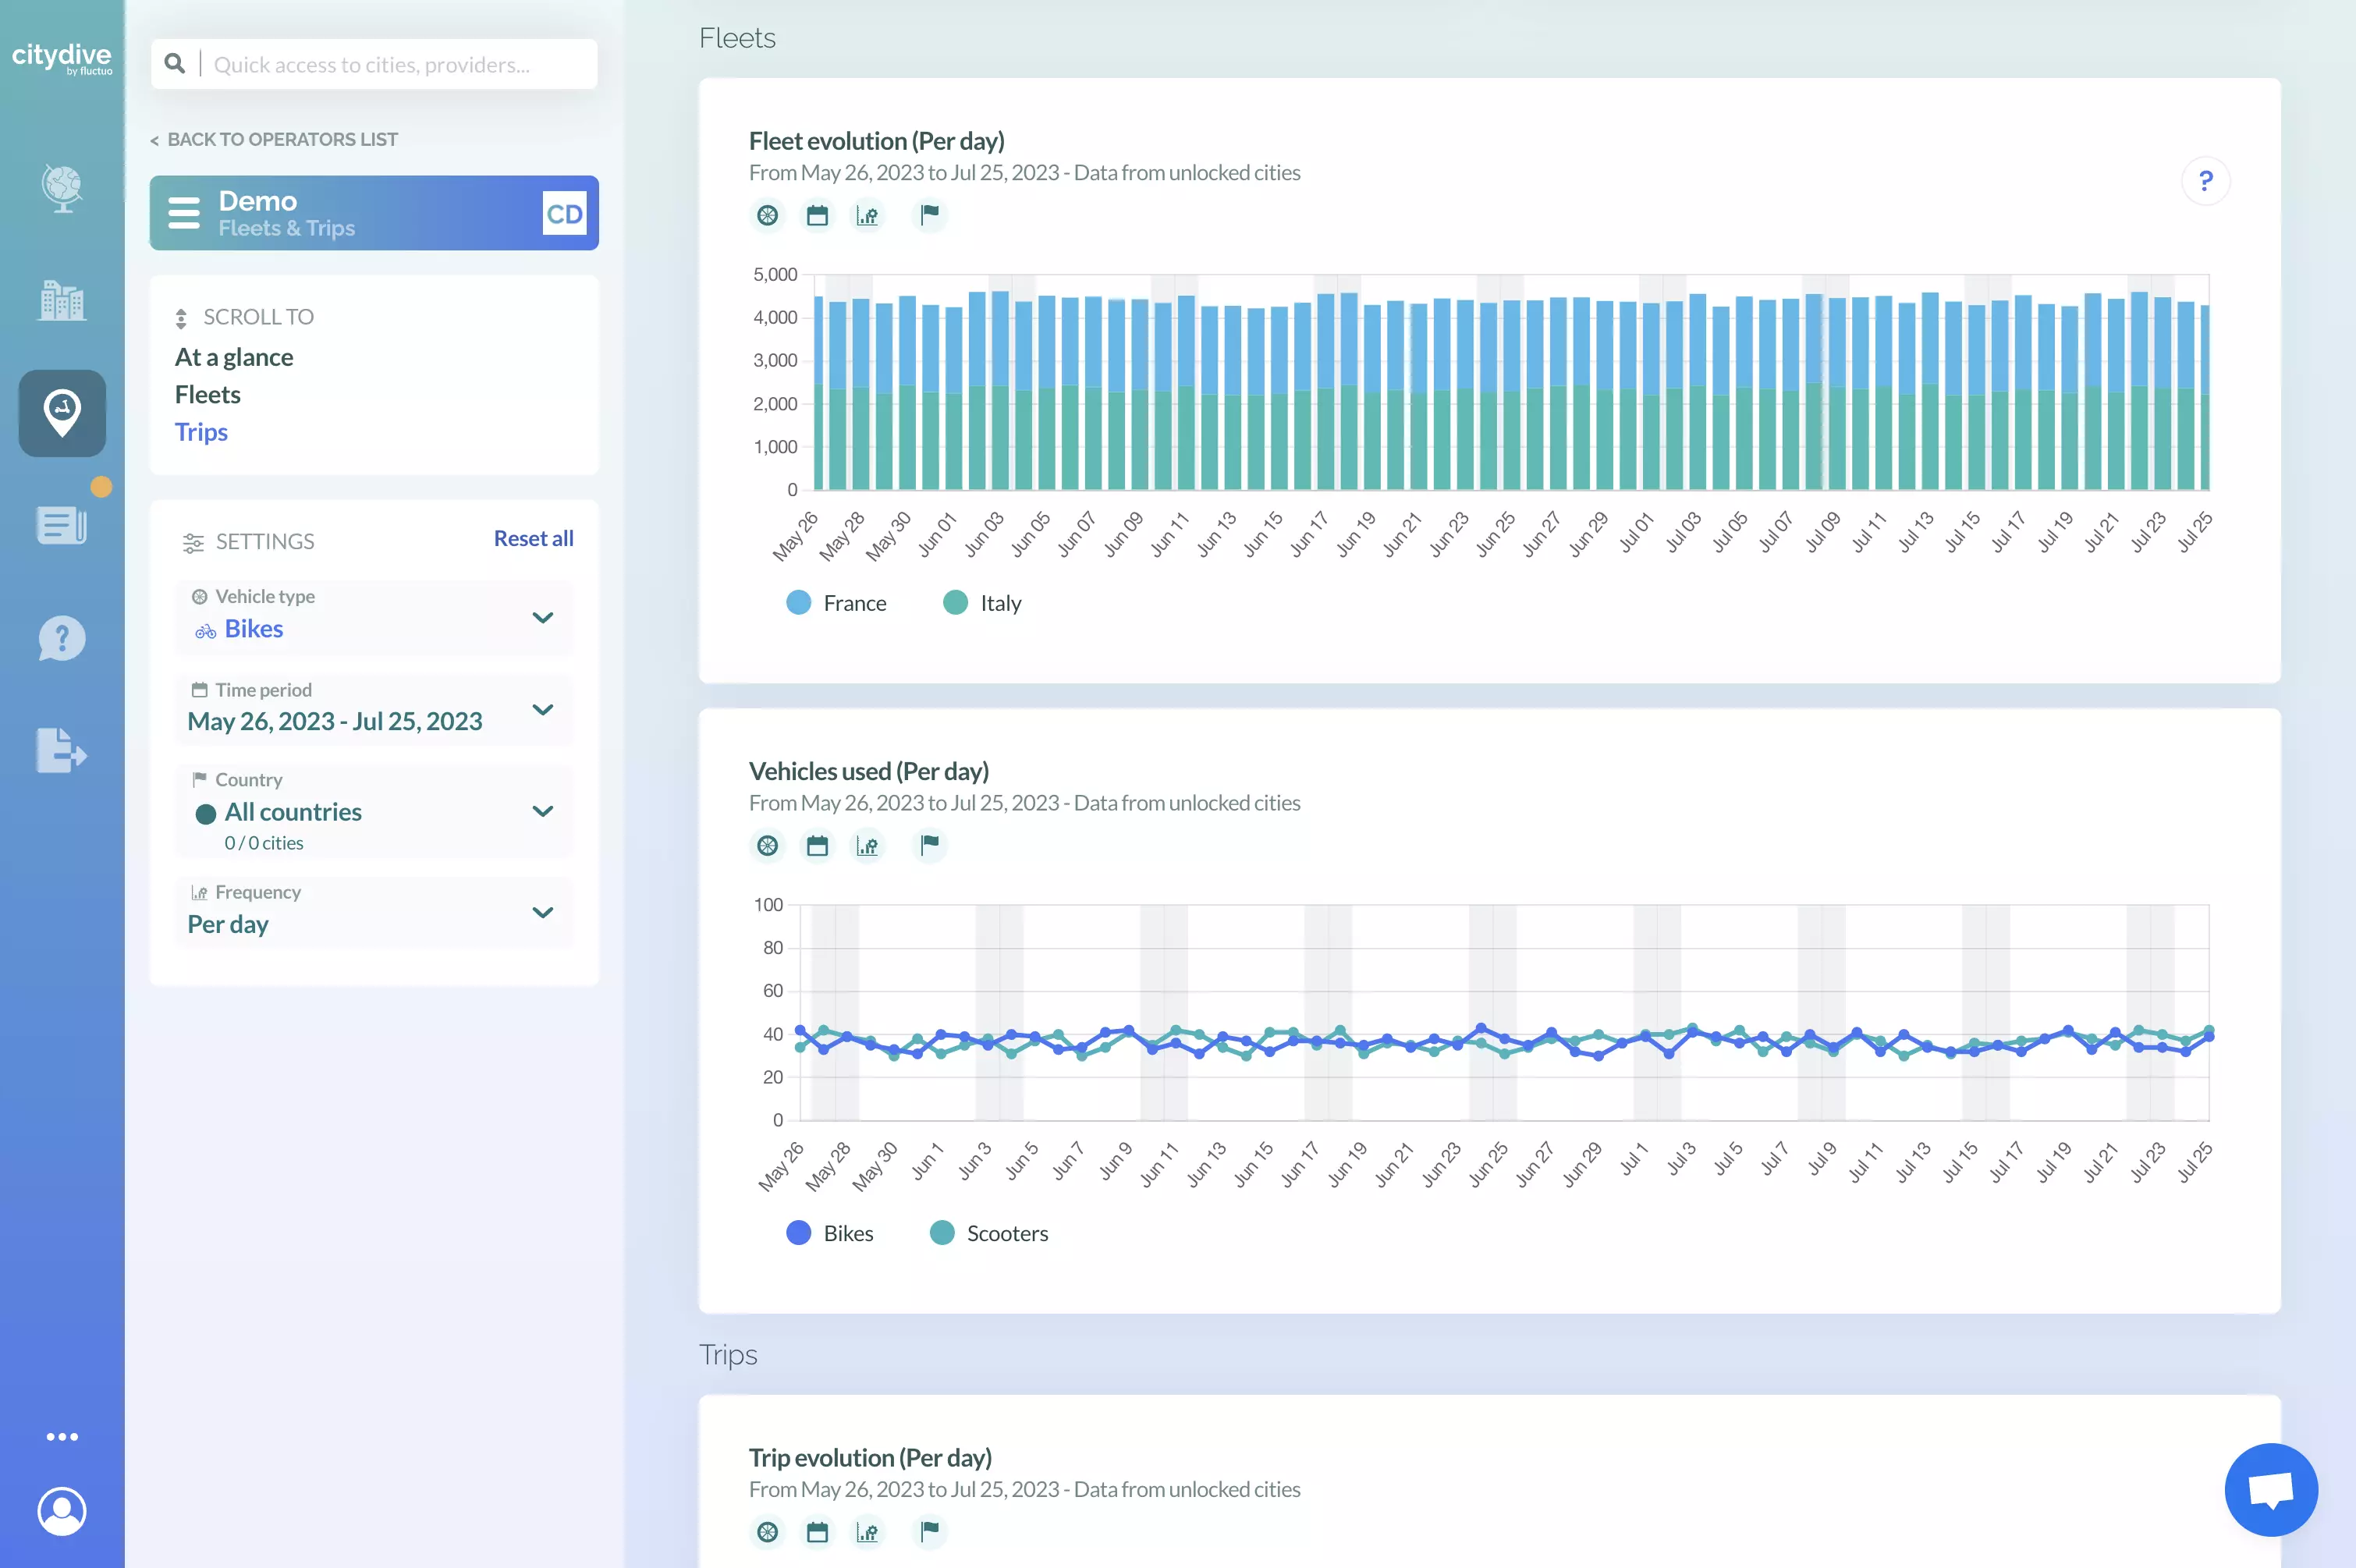Image resolution: width=2356 pixels, height=1568 pixels.
Task: Click calendar icon under Vehicles used chart
Action: point(817,846)
